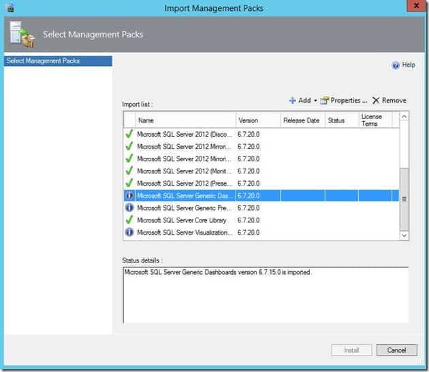This screenshot has height=372, width=429.
Task: Sort by the License Terms column header
Action: 375,120
